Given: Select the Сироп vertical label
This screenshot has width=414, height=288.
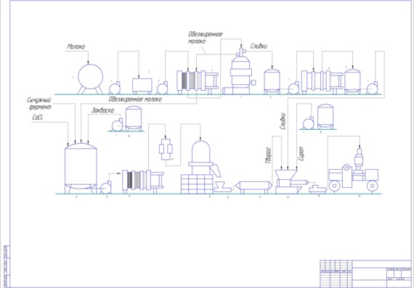Looking at the screenshot, I should click(x=301, y=154).
